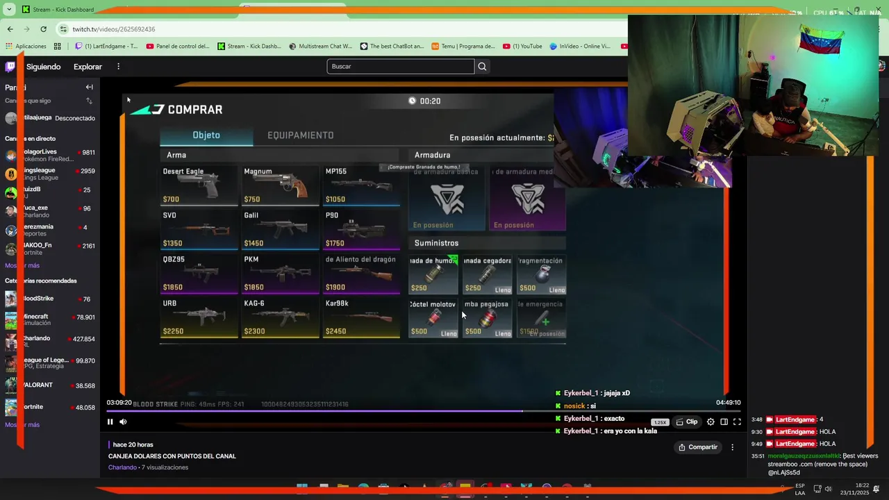889x500 pixels.
Task: Open Minecraft recommended category
Action: (49, 319)
